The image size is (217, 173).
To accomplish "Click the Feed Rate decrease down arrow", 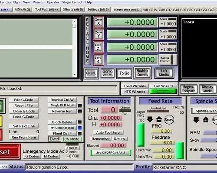I will click(150, 119).
